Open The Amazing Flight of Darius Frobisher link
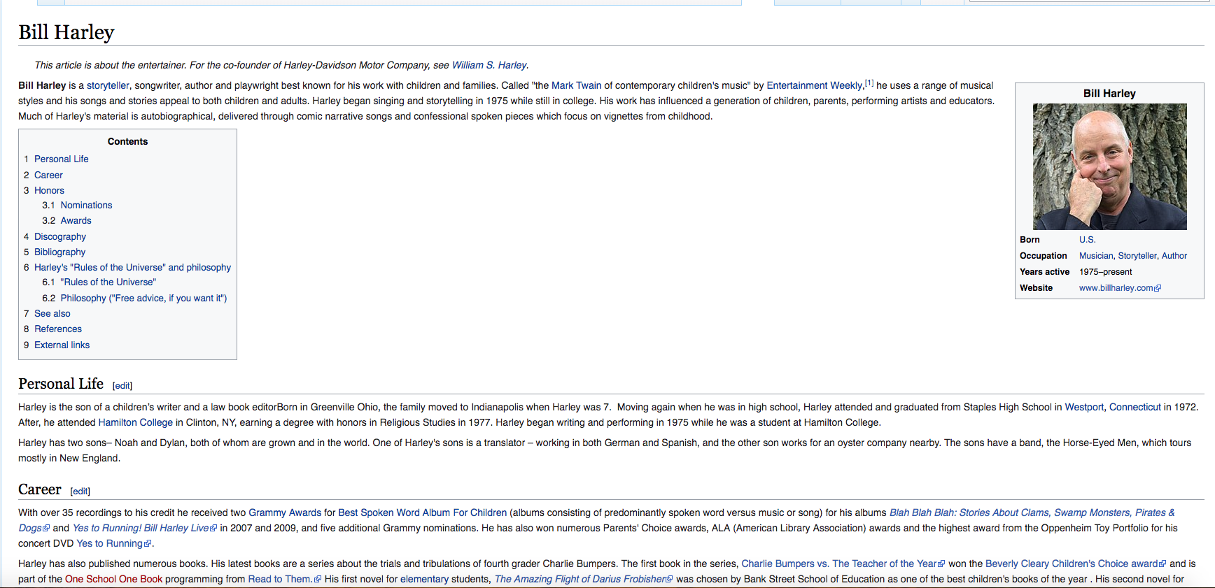1215x588 pixels. [x=580, y=579]
